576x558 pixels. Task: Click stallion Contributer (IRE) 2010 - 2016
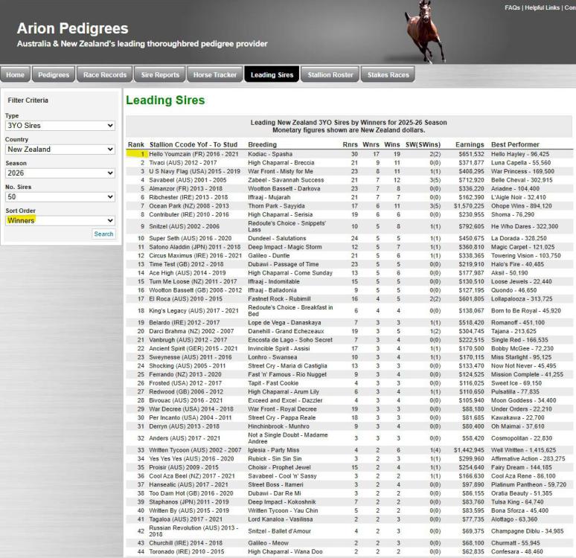189,214
